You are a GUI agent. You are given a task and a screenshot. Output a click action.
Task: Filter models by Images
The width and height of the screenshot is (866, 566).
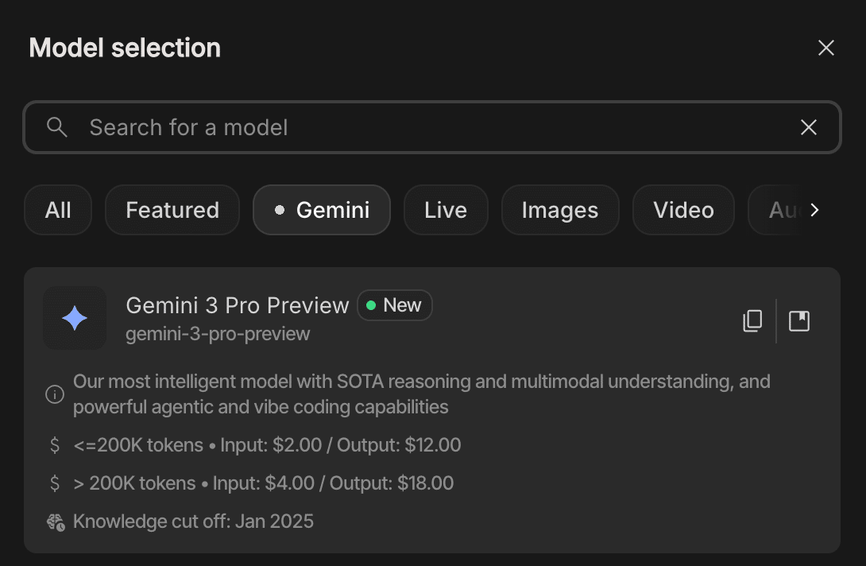point(560,210)
